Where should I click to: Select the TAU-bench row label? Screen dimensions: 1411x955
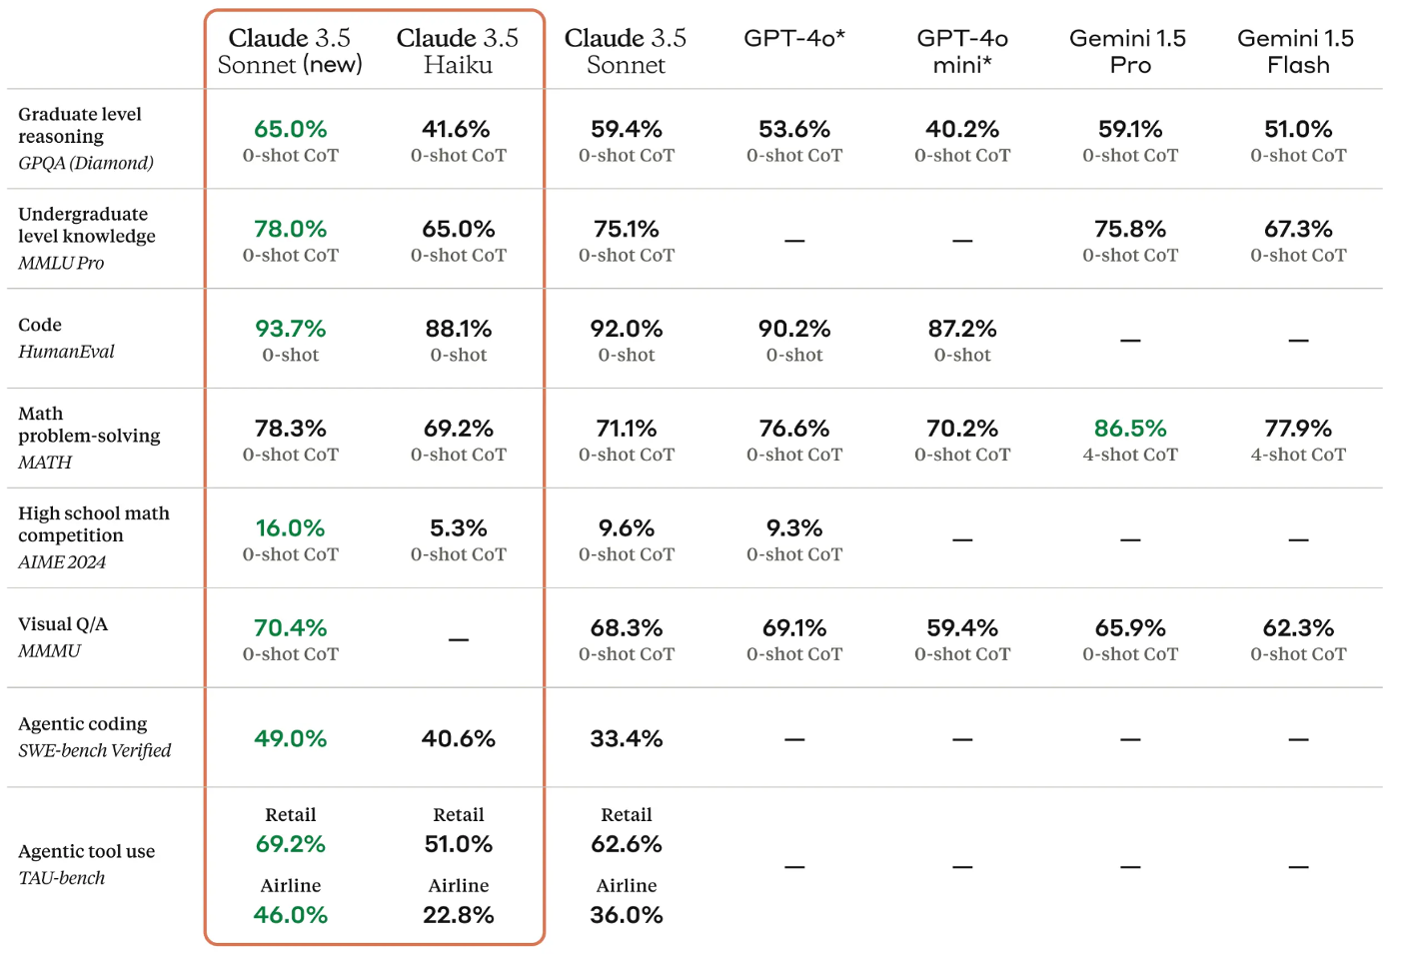tap(62, 878)
